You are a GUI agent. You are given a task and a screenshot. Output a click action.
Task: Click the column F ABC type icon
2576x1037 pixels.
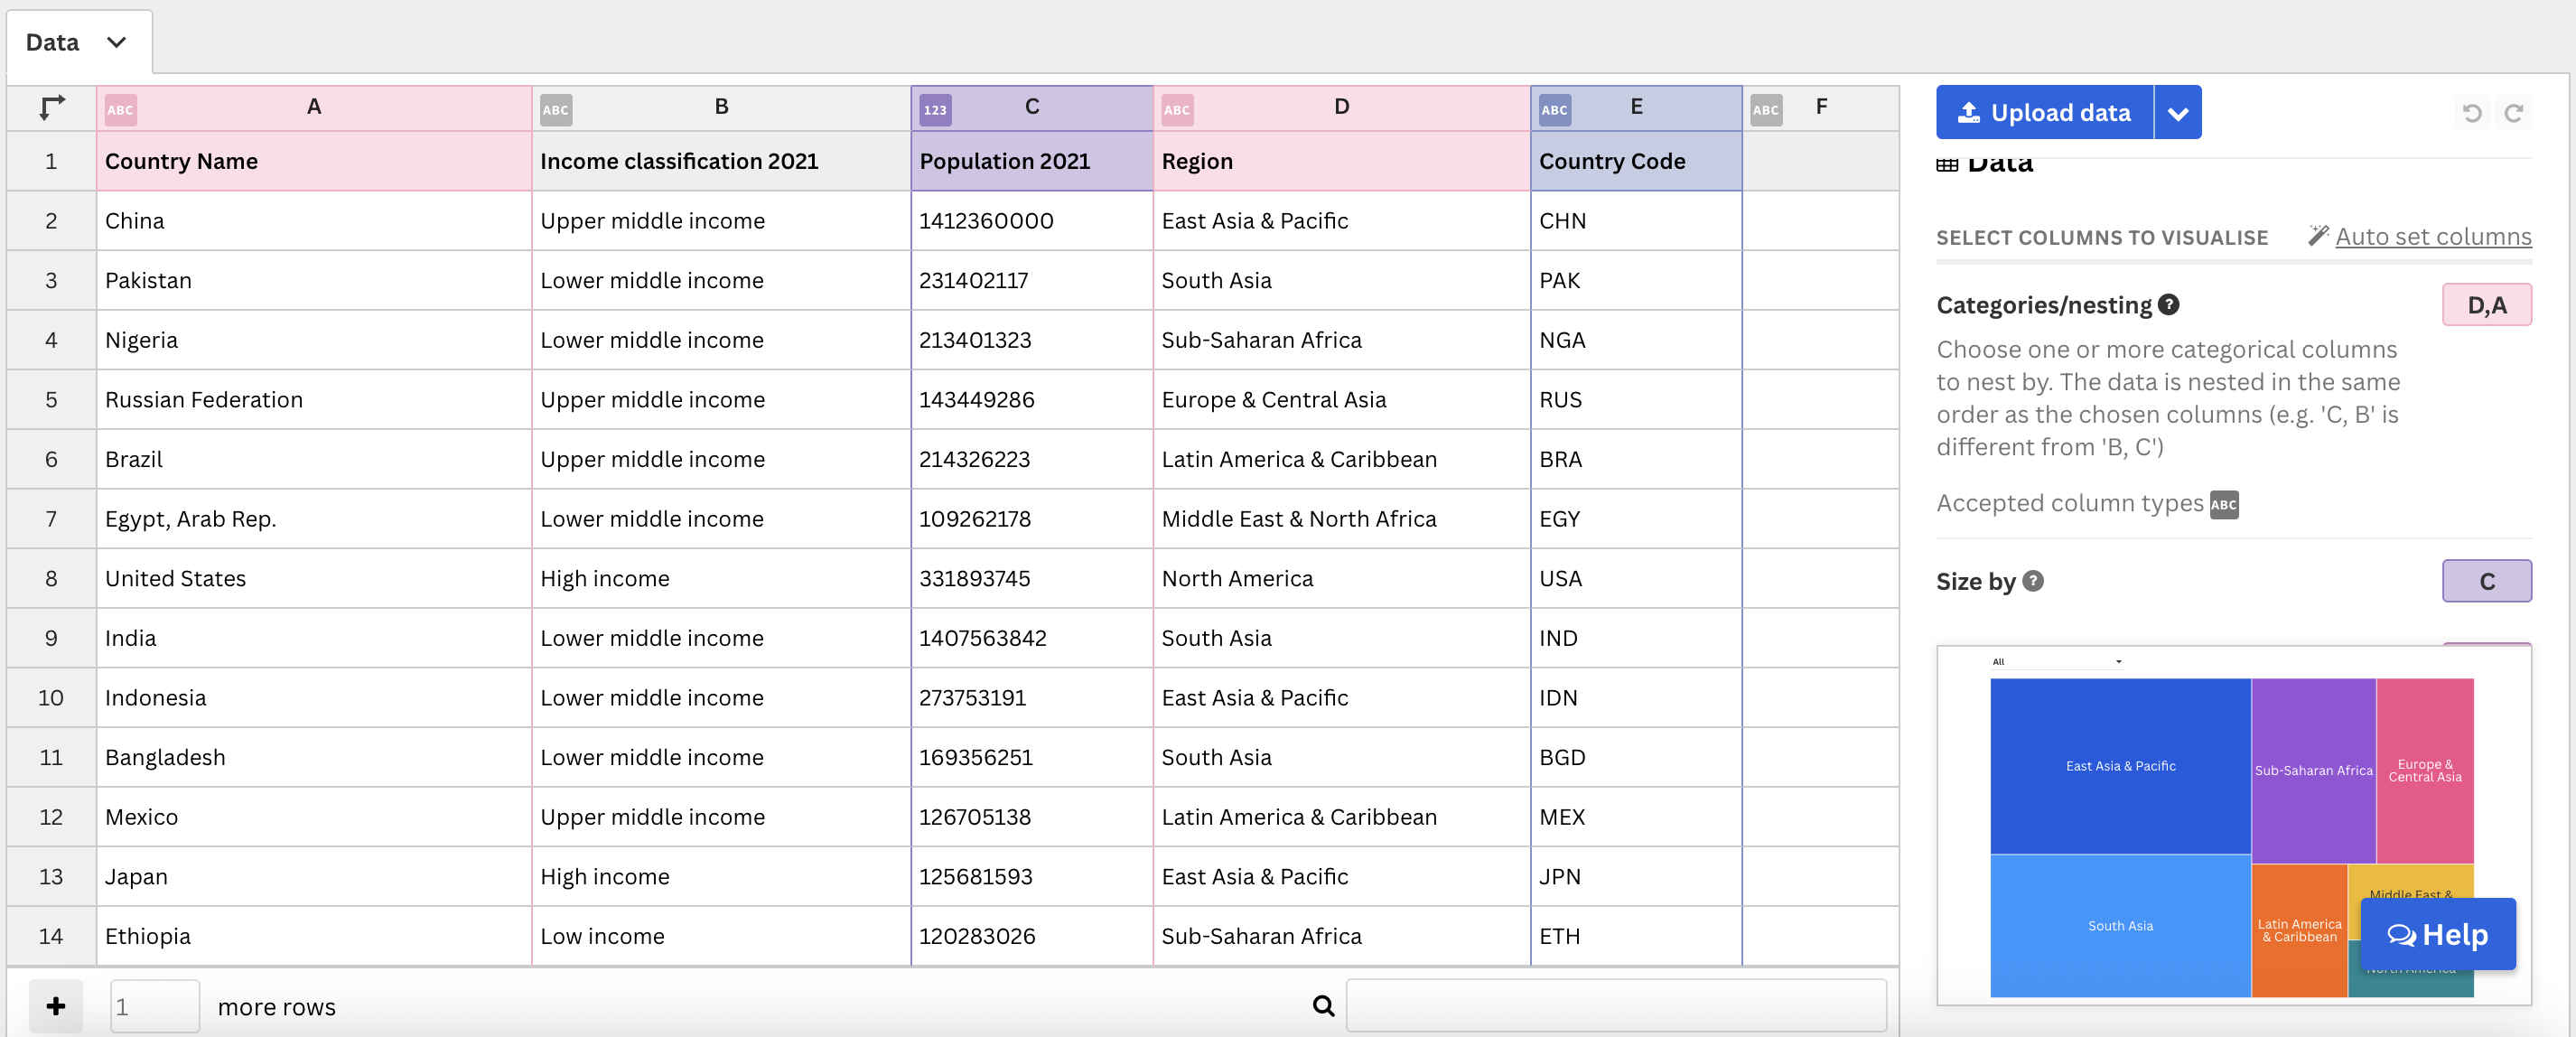click(x=1765, y=110)
